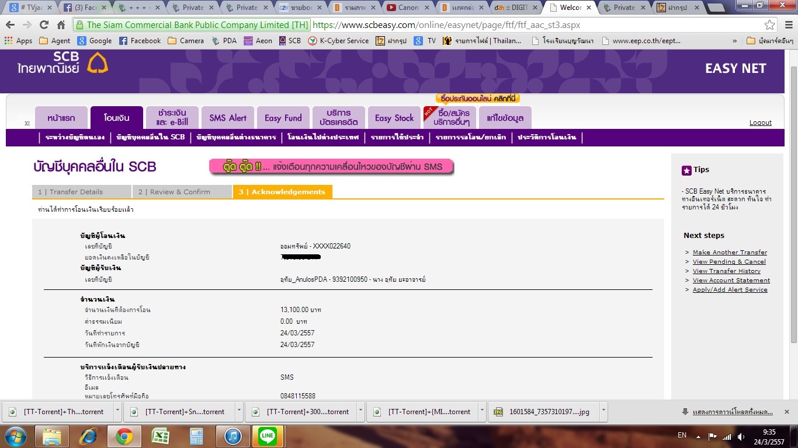Go to the หน้าแรก tab

pos(61,118)
